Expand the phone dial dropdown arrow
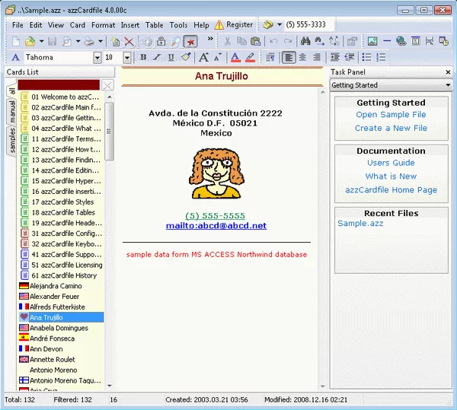 coord(280,25)
